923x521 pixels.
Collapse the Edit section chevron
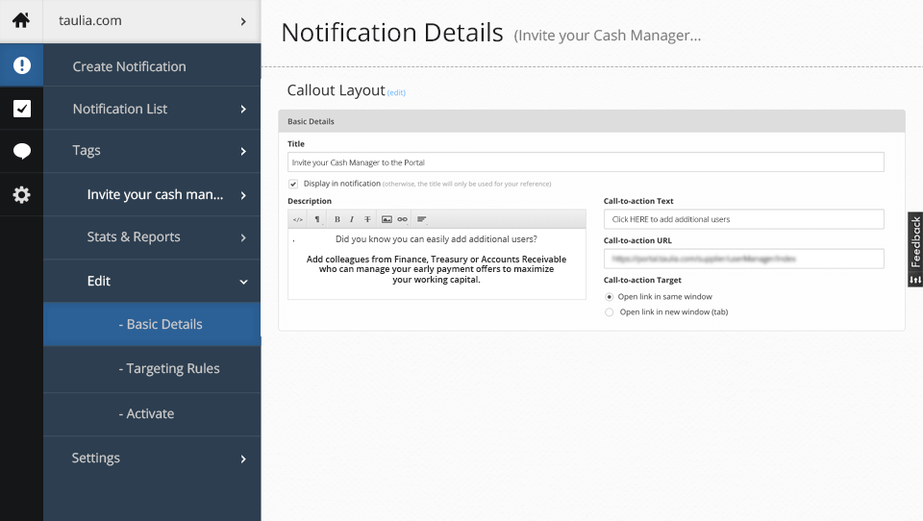click(243, 282)
